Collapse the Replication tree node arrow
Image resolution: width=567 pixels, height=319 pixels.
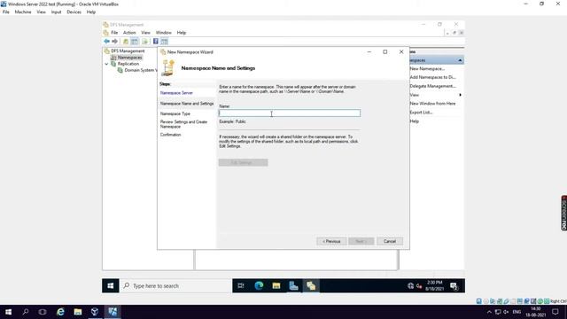(x=106, y=64)
